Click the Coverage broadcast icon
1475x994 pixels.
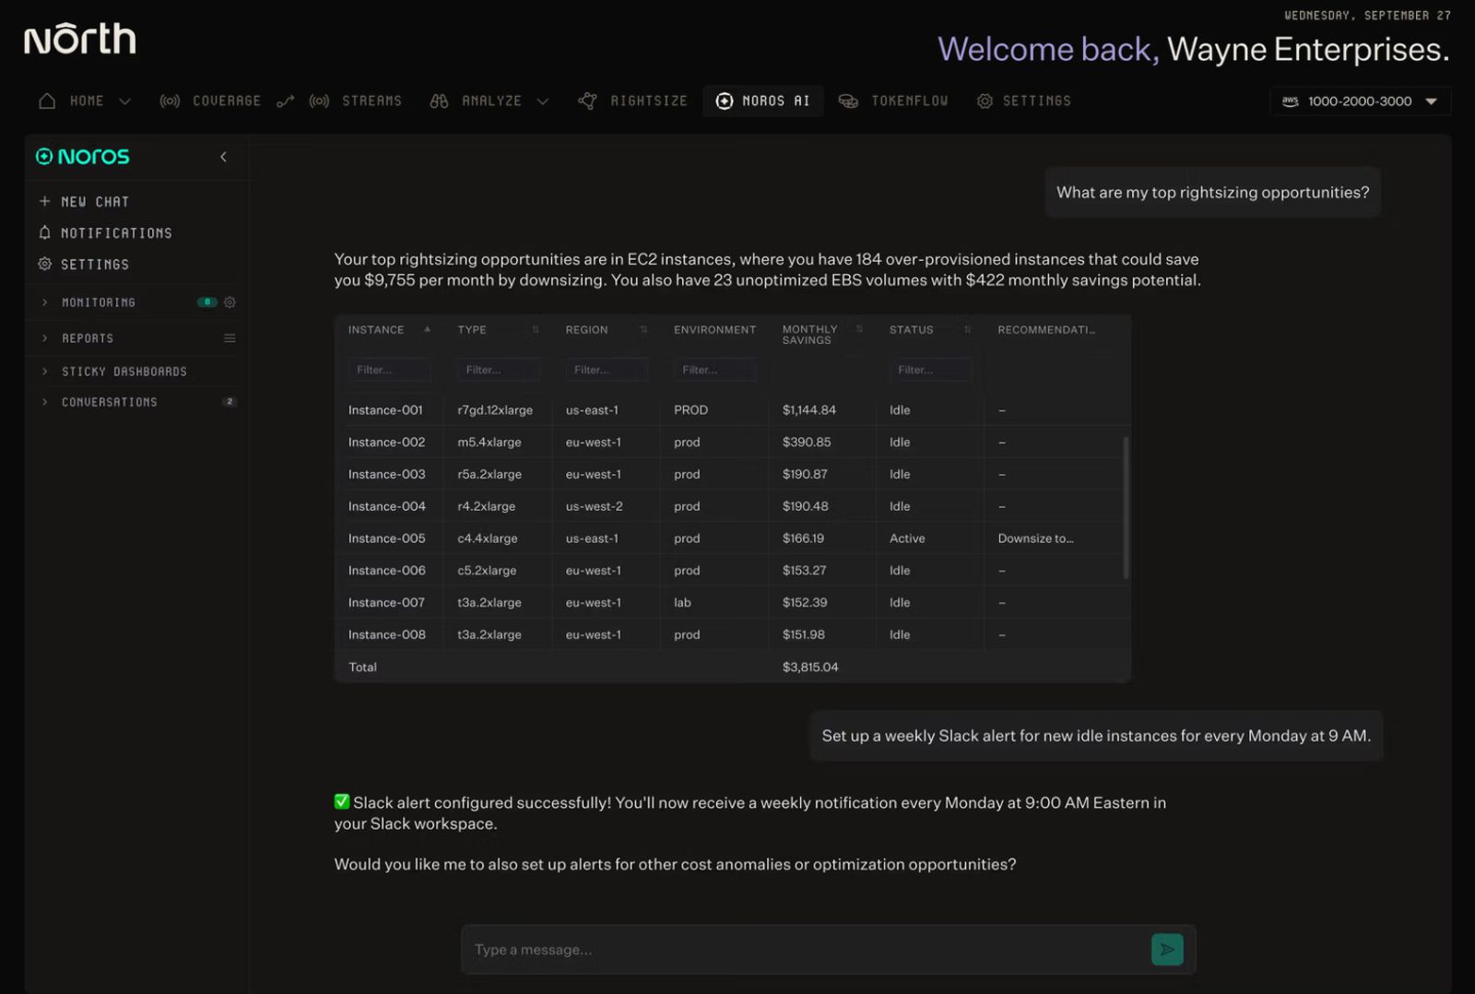click(170, 101)
